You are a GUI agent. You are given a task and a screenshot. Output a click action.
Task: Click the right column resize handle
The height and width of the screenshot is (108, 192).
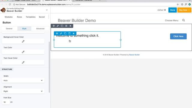point(121,40)
